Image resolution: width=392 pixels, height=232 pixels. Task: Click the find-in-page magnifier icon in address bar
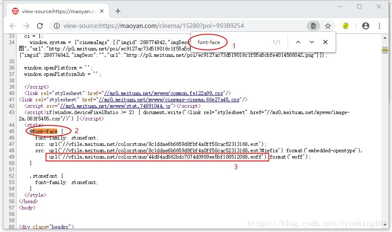pos(313,26)
